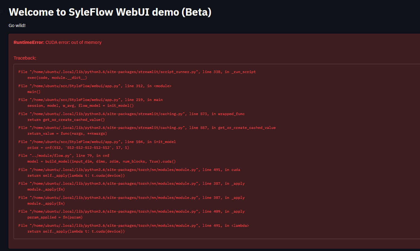Click the 'exec(code, module.__dict__)' code line
The image size is (420, 251).
coord(57,78)
